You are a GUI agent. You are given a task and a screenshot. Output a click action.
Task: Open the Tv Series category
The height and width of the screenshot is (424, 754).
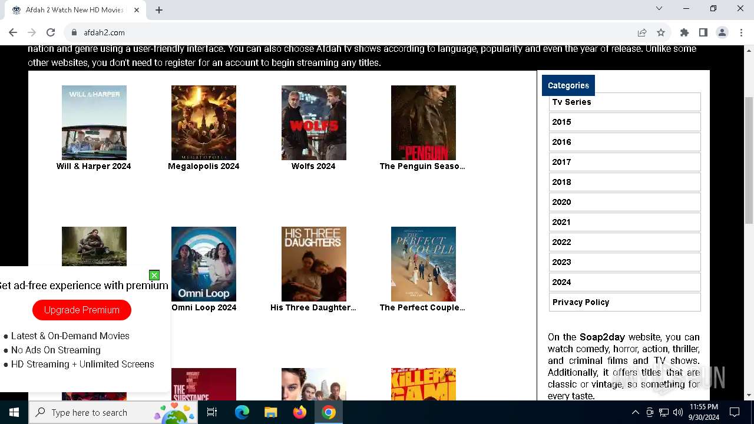[x=624, y=102]
